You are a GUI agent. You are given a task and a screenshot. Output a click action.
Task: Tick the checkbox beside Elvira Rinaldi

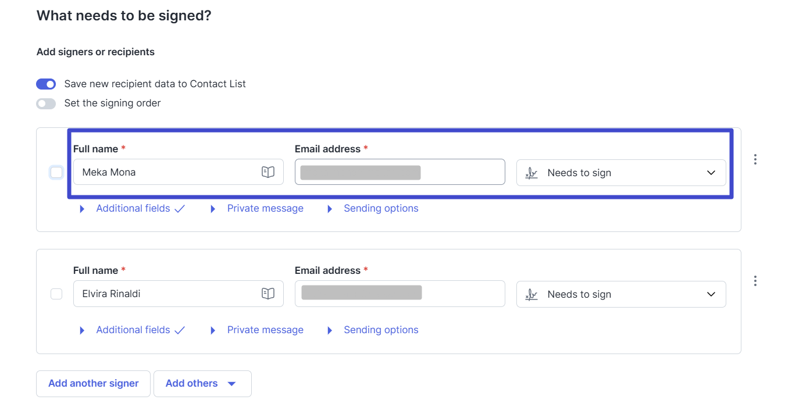point(56,294)
